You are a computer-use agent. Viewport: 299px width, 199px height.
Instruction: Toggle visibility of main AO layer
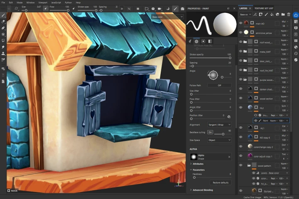(240, 23)
